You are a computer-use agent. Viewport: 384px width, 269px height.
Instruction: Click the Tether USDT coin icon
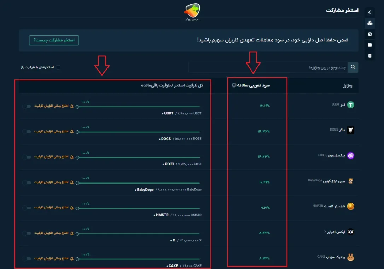pyautogui.click(x=350, y=104)
